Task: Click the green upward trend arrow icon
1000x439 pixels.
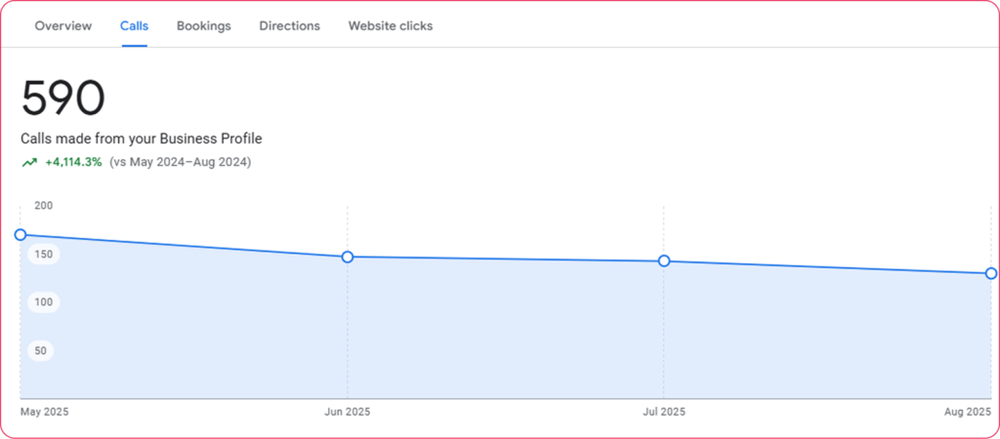Action: 30,163
